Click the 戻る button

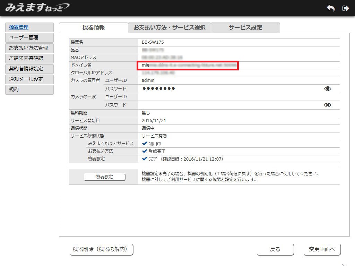pos(275,249)
